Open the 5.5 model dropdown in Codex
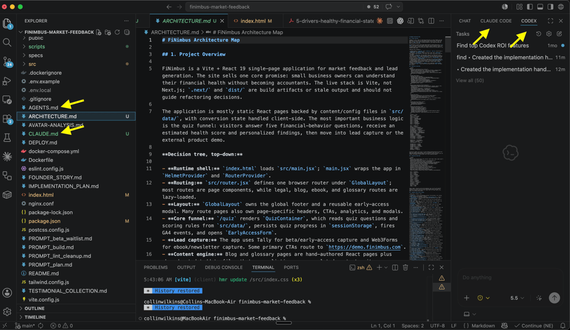 [x=517, y=298]
